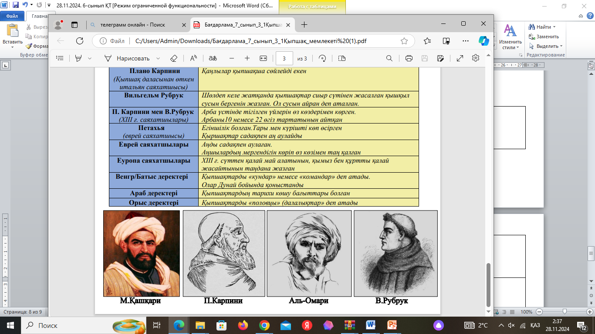Add this page to favorites star
Image resolution: width=595 pixels, height=334 pixels.
point(404,41)
